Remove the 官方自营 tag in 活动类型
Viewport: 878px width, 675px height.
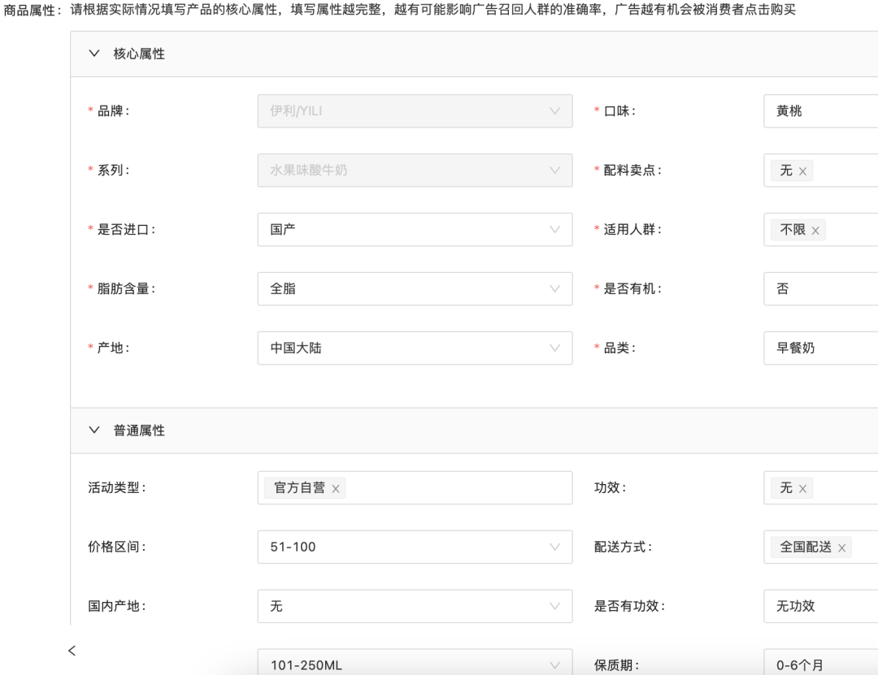coord(336,489)
